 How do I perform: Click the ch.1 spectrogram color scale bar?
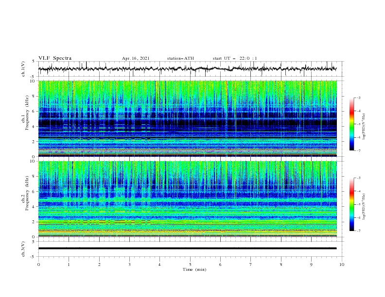[x=352, y=124]
